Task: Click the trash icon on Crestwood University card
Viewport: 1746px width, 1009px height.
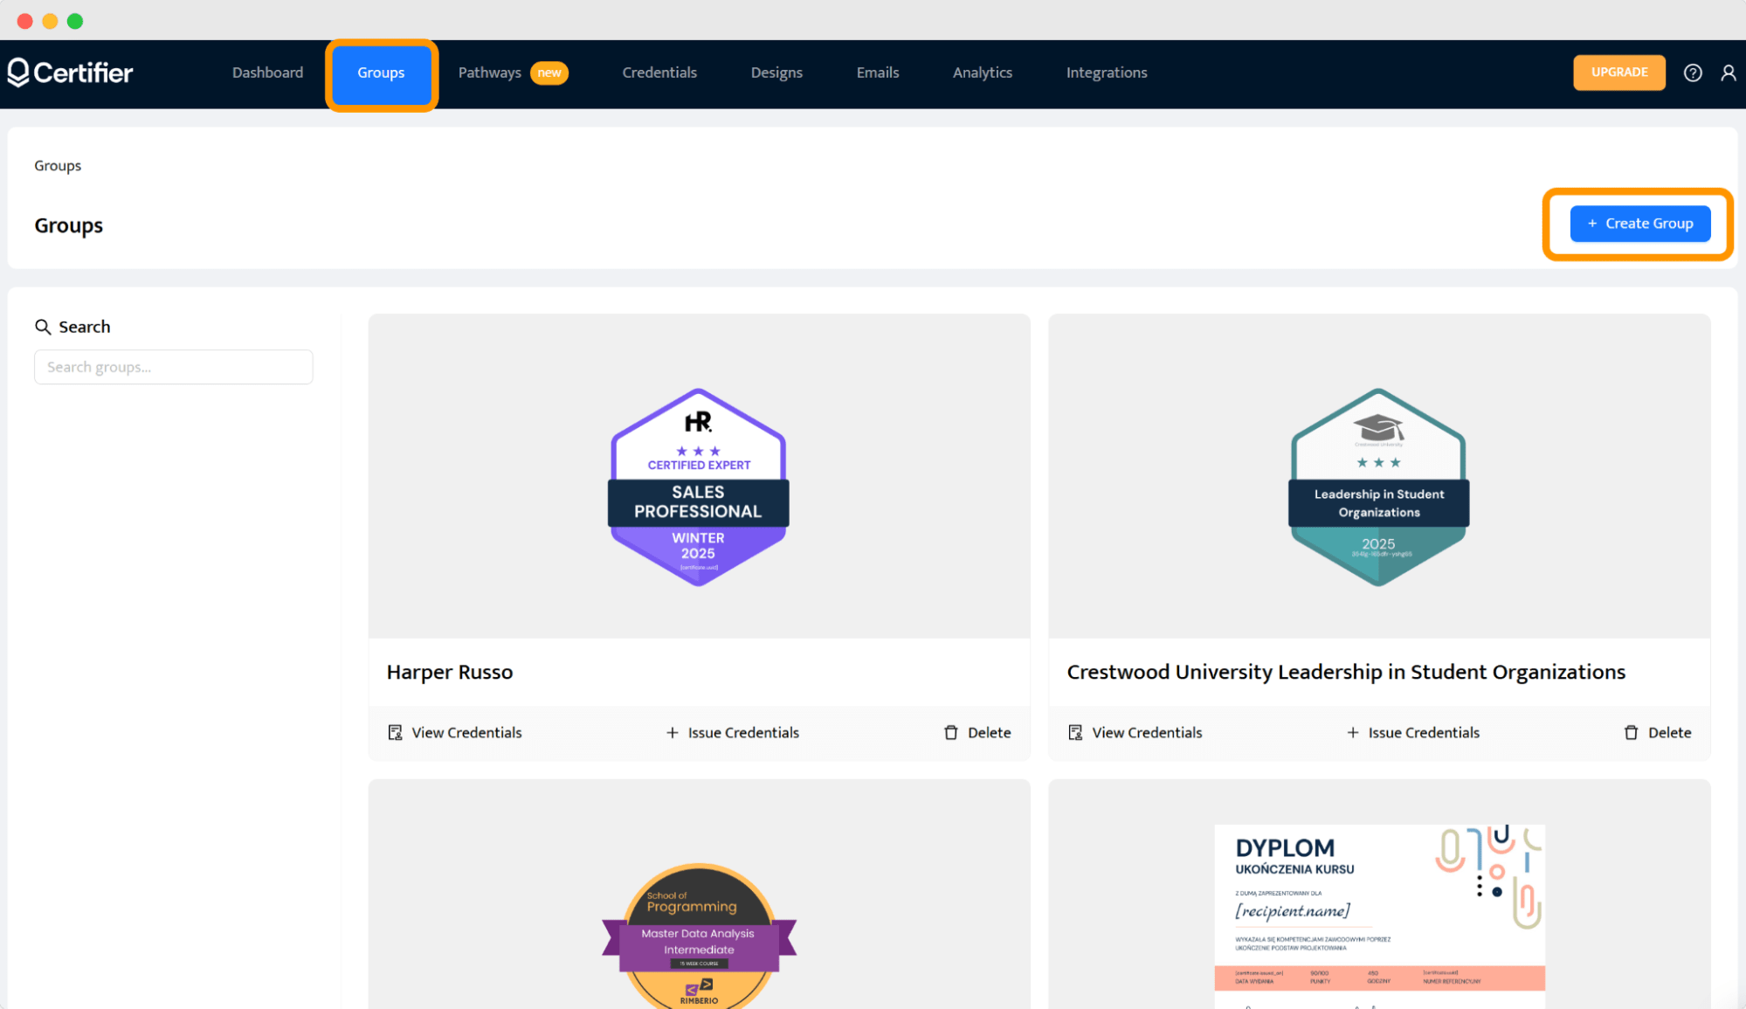Action: click(x=1631, y=732)
